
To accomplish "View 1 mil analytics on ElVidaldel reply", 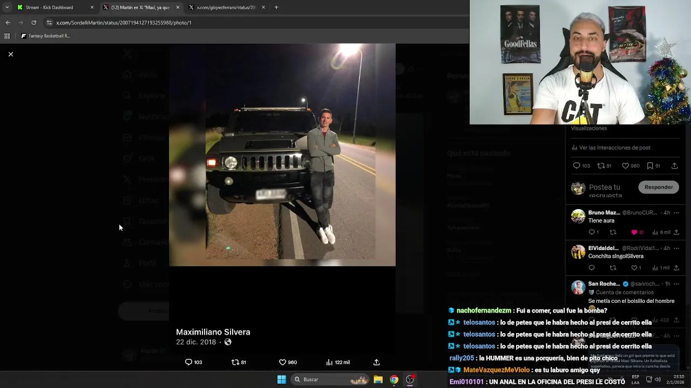I will point(661,268).
